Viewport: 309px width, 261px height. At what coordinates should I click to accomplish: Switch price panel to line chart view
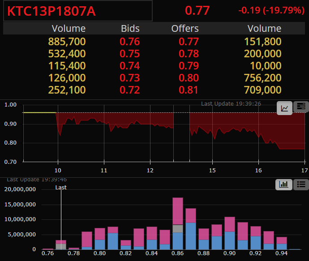click(x=284, y=108)
